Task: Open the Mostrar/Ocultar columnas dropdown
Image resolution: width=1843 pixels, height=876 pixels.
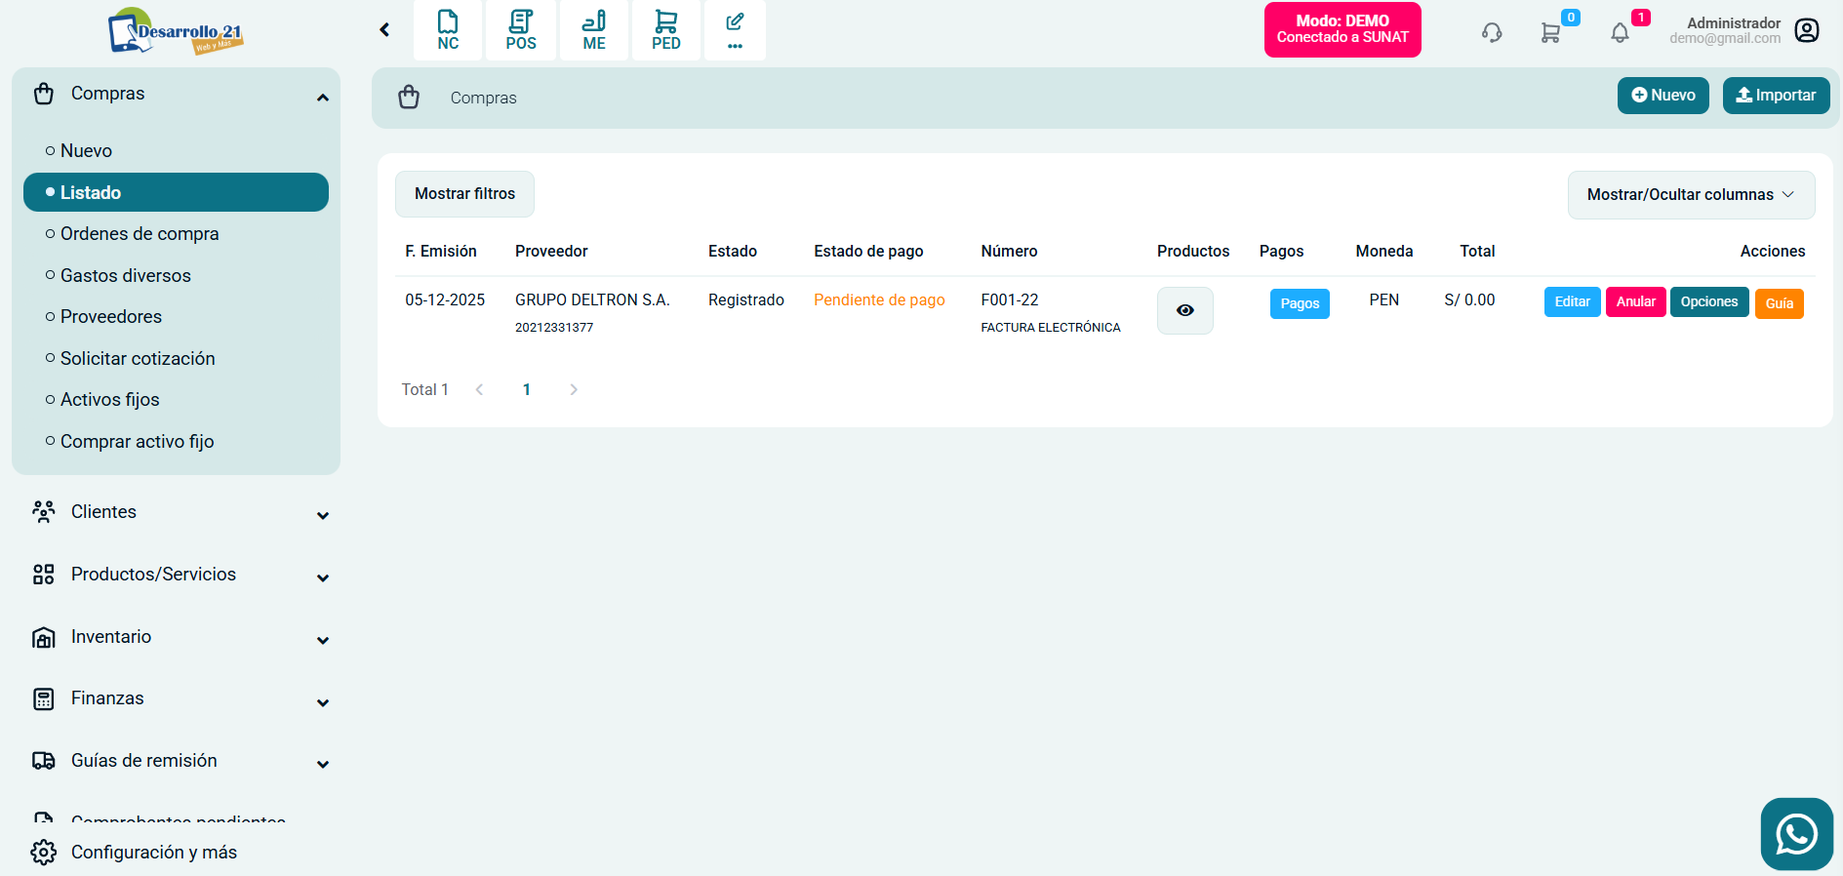Action: (x=1690, y=195)
